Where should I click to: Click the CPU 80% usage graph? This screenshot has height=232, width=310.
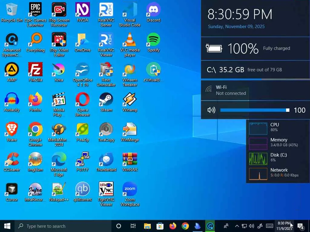pyautogui.click(x=258, y=128)
